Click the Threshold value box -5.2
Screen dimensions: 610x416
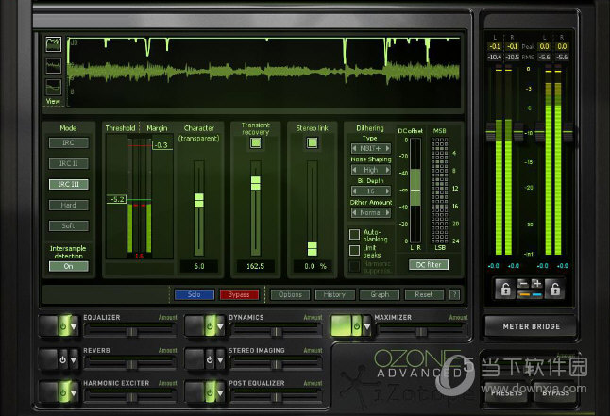pos(116,199)
